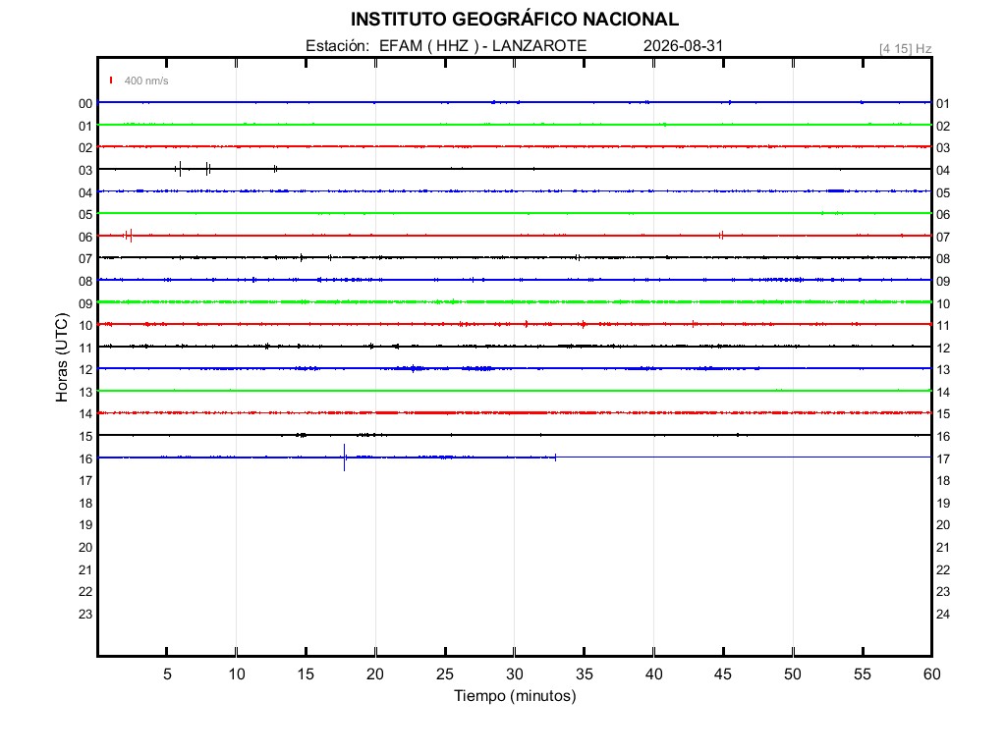Click the red spike near minute 45 in the hour 06 trace
Viewport: 1006px width, 754px height.
pos(722,236)
